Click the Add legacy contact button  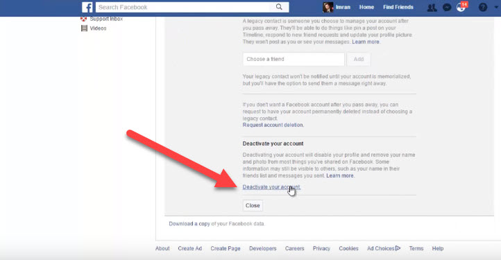[x=359, y=59]
